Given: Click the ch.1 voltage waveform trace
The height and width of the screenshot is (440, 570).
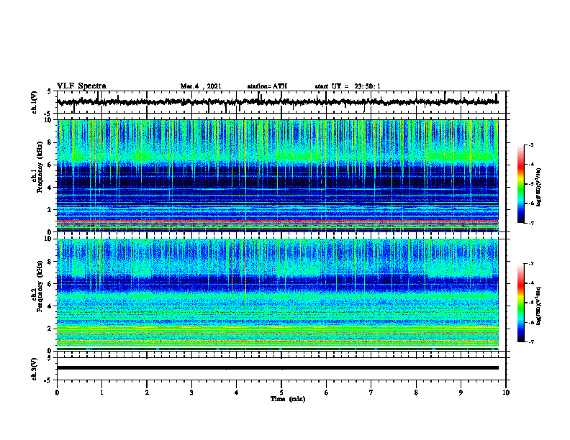Looking at the screenshot, I should tap(277, 102).
